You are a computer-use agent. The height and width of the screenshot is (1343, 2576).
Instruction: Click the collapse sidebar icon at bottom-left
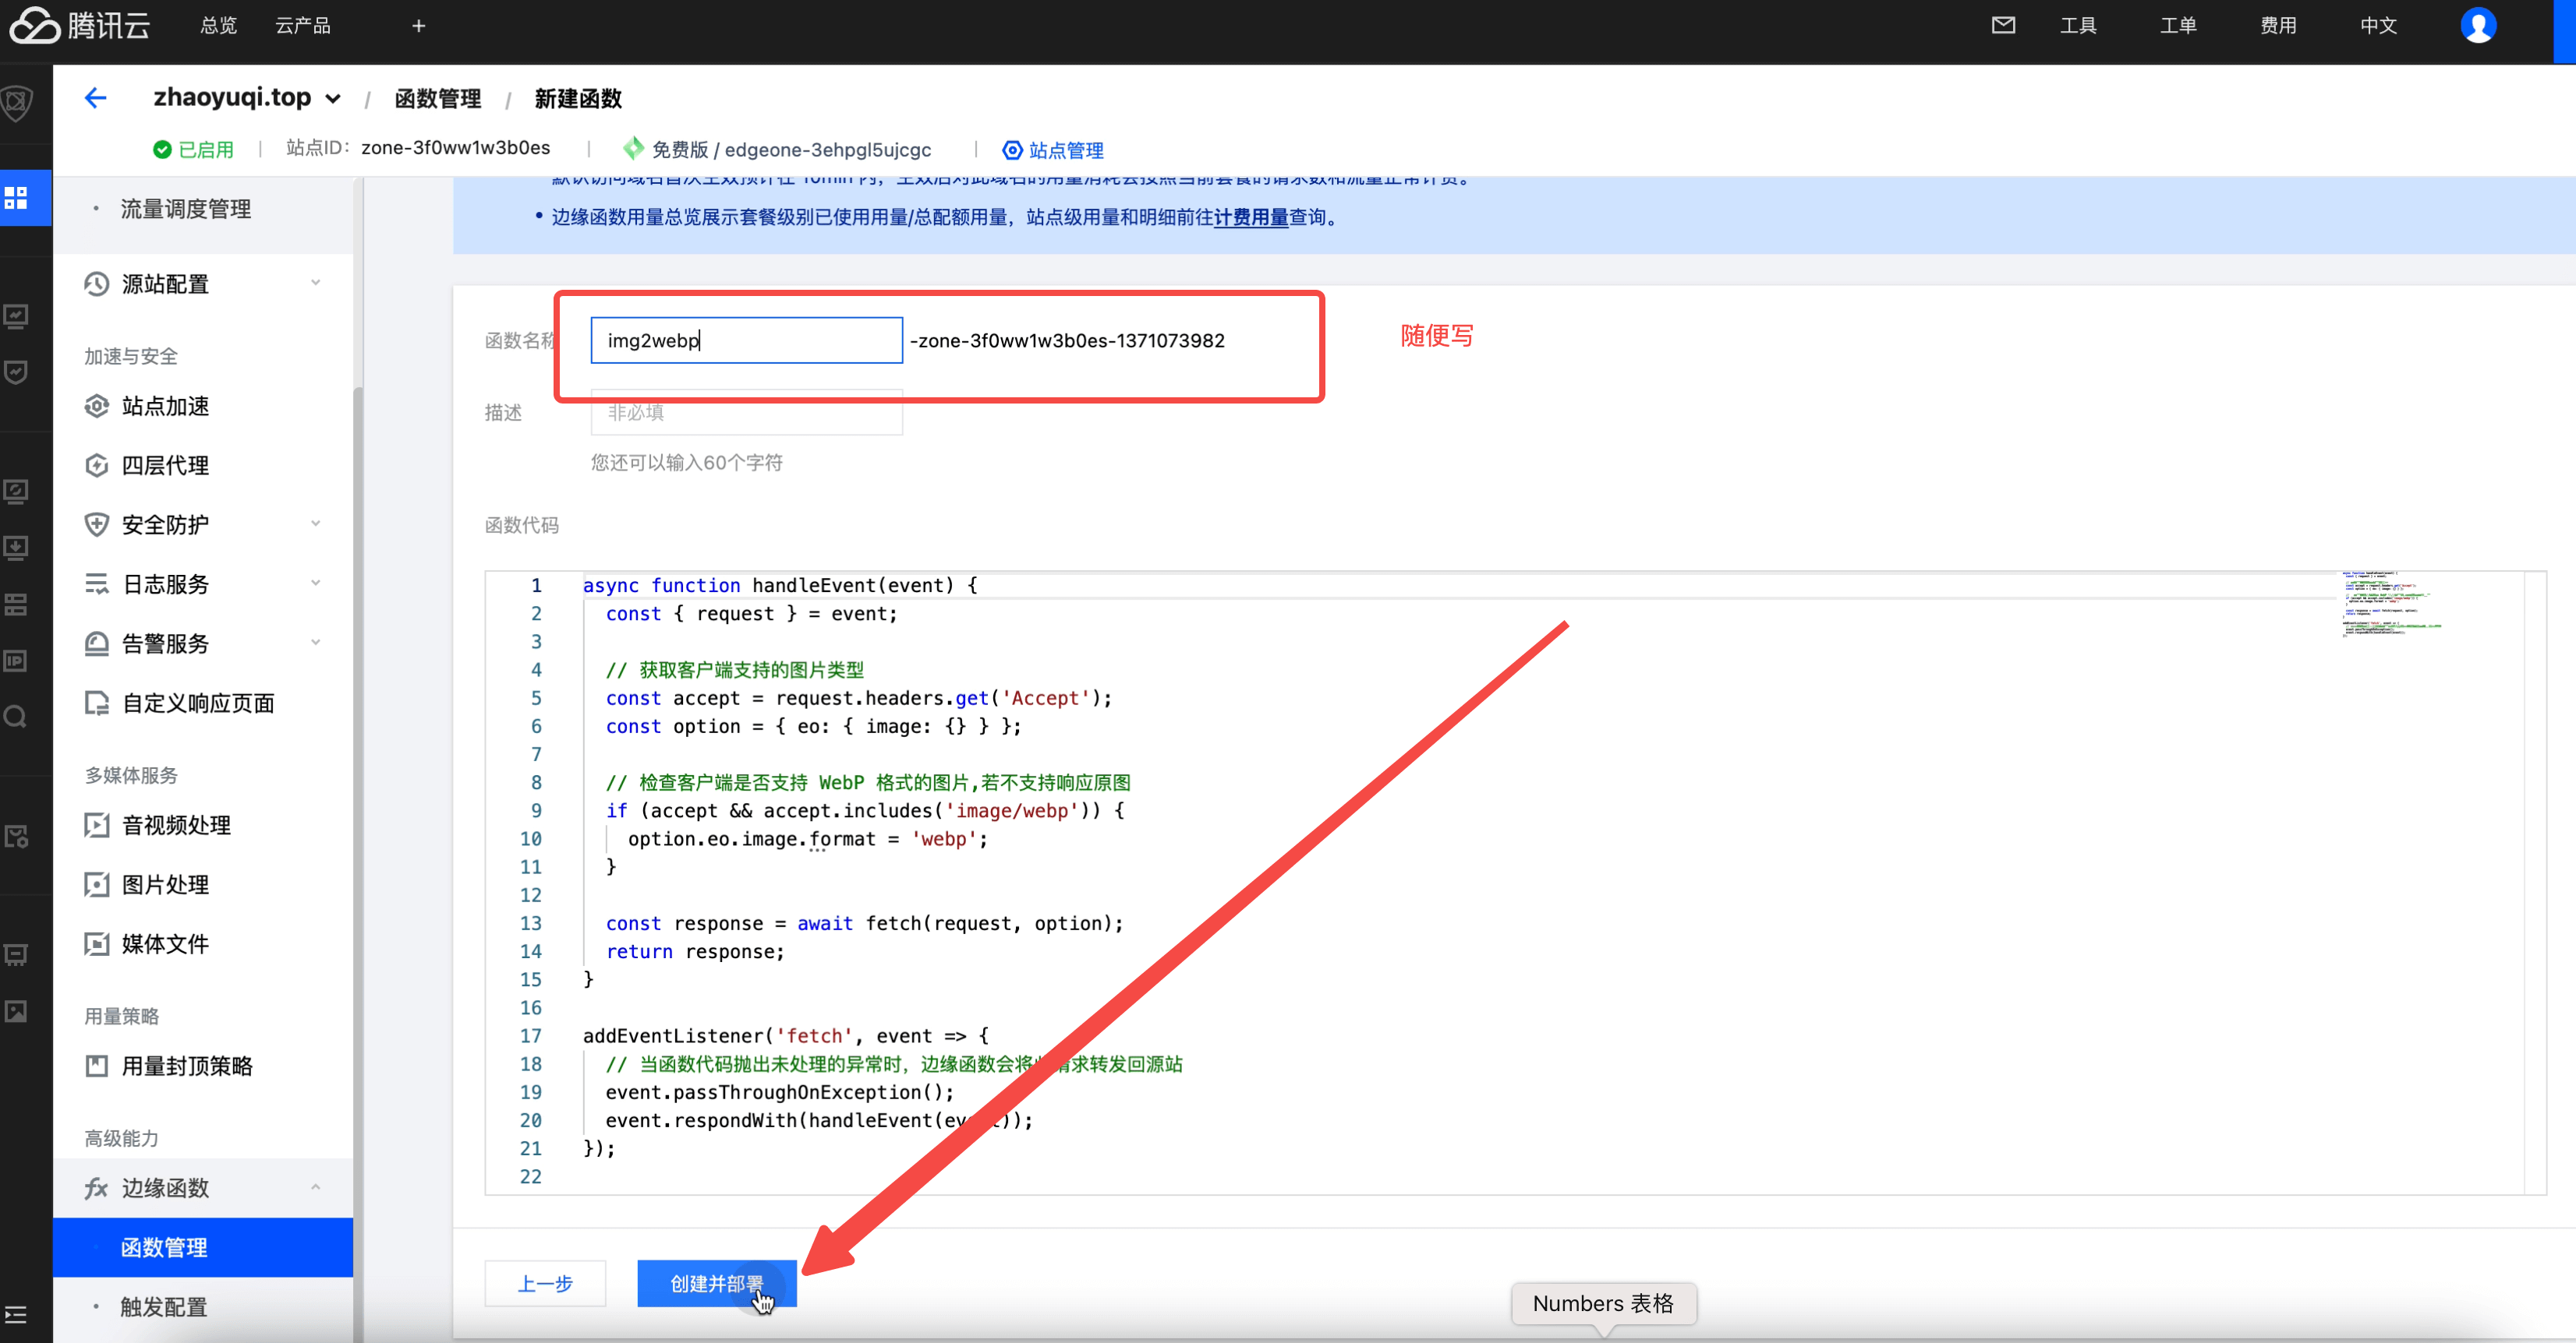click(x=15, y=1315)
